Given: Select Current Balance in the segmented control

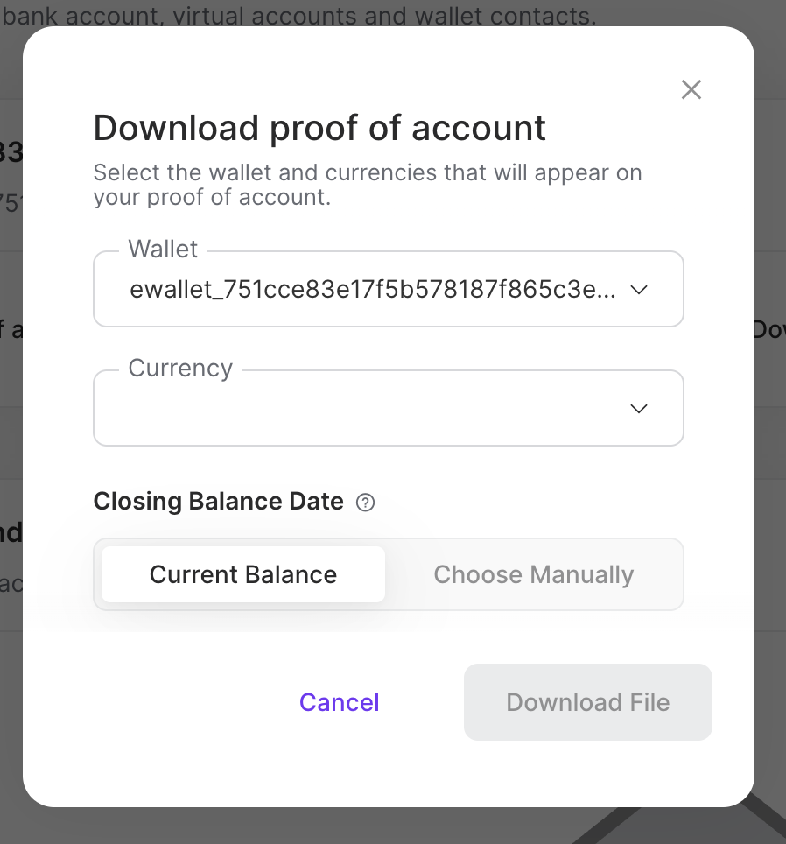Looking at the screenshot, I should (x=242, y=574).
